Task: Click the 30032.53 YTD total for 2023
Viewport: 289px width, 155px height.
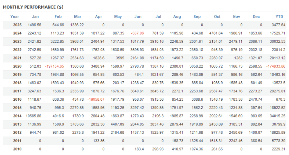Action: point(278,41)
